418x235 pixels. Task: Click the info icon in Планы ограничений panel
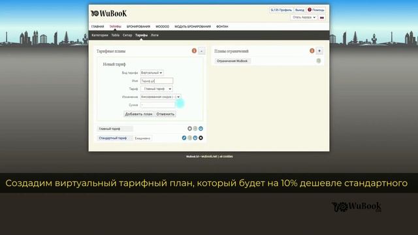312,51
